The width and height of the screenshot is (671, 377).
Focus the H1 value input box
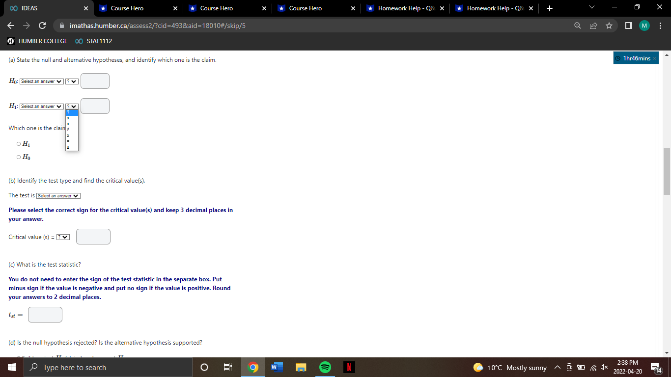95,106
